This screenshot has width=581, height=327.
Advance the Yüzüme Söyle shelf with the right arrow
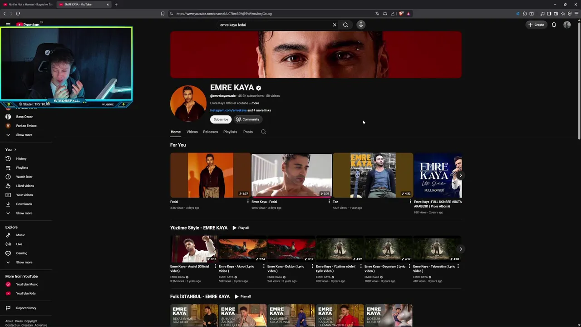click(461, 249)
